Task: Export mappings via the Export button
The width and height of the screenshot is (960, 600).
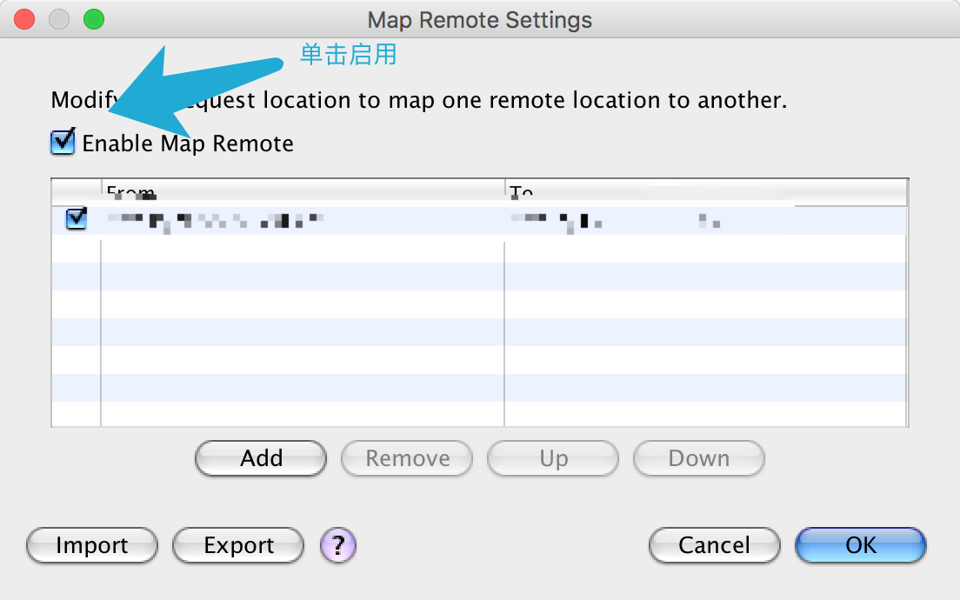Action: (x=238, y=545)
